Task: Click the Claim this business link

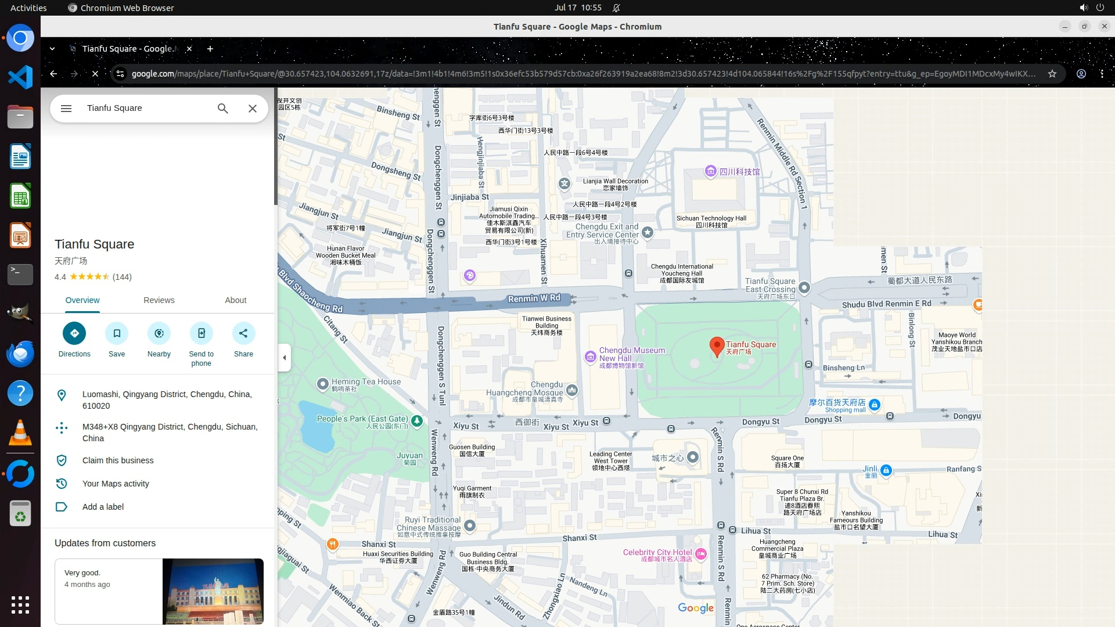Action: click(118, 460)
